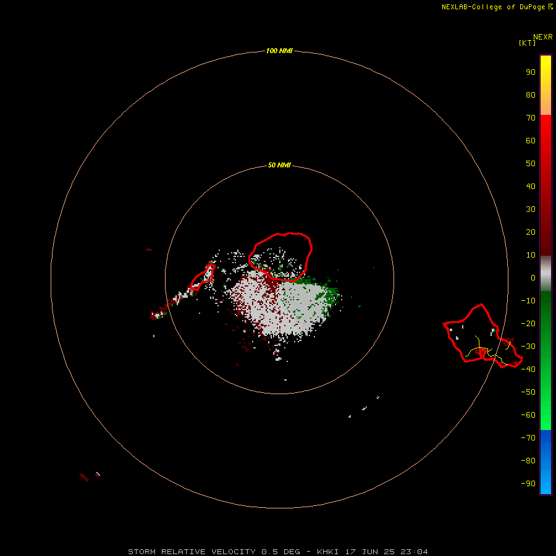
Task: Click the [KT] units label
Action: 527,43
